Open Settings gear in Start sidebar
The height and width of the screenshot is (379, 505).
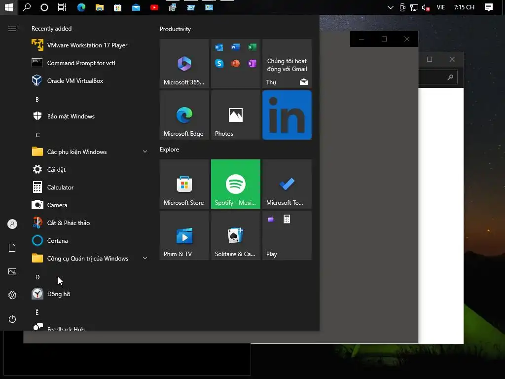click(12, 295)
